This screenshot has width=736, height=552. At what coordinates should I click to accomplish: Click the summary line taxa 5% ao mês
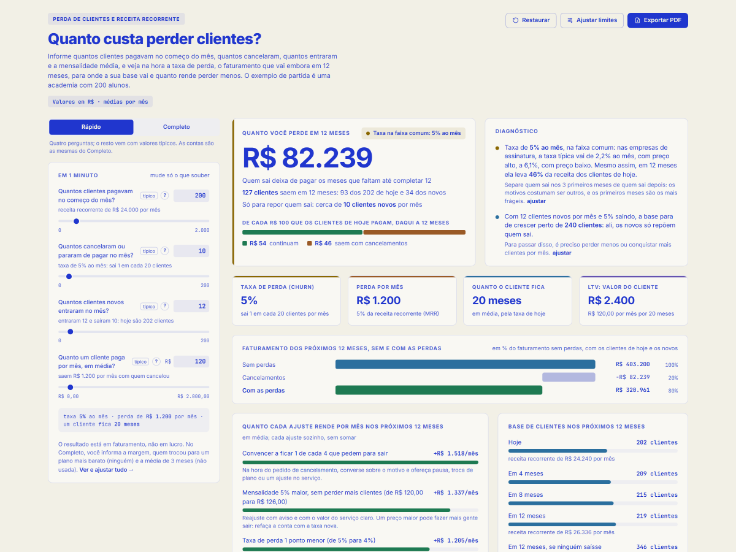[134, 420]
